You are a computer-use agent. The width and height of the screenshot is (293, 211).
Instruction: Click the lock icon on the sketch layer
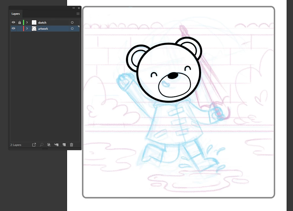click(19, 22)
